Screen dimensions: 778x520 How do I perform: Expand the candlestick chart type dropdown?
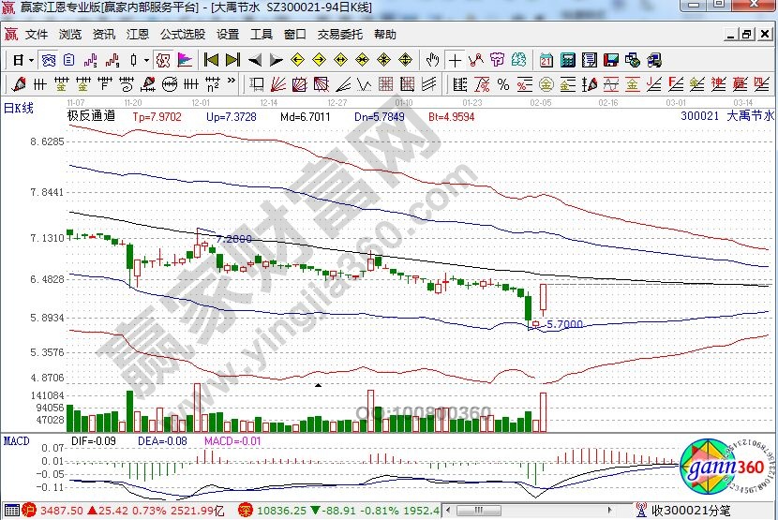tap(144, 60)
